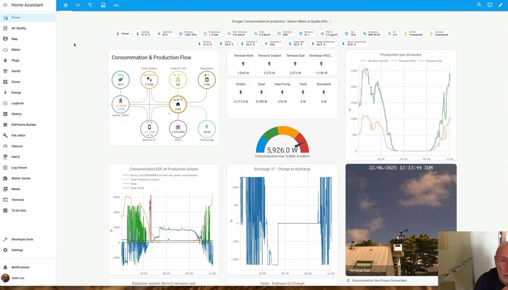Click the 99 % green leaf node
Screen dimensions: 508x290
tap(120, 80)
